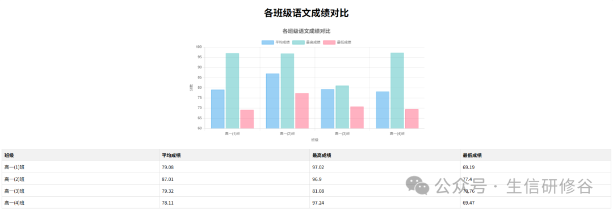Image resolution: width=613 pixels, height=211 pixels.
Task: Click the table cell showing 69.19
Action: tap(536, 167)
